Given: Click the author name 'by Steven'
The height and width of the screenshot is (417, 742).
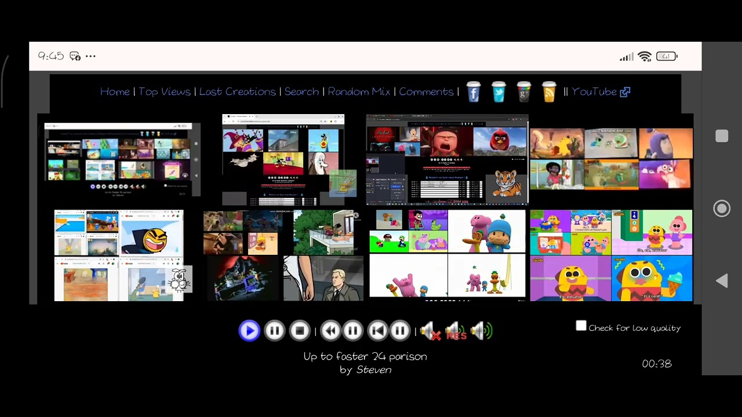Looking at the screenshot, I should pyautogui.click(x=366, y=370).
